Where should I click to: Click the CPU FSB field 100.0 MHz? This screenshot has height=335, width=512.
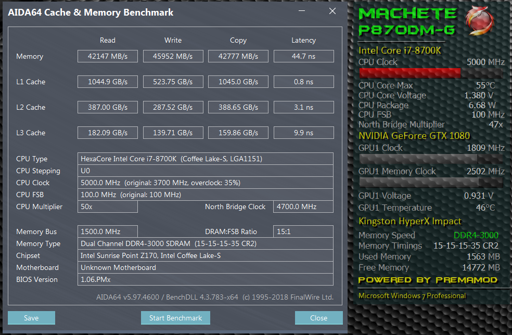(x=206, y=195)
